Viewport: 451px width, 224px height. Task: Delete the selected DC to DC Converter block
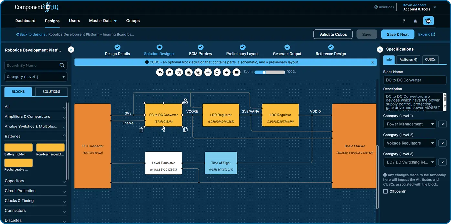click(141, 130)
